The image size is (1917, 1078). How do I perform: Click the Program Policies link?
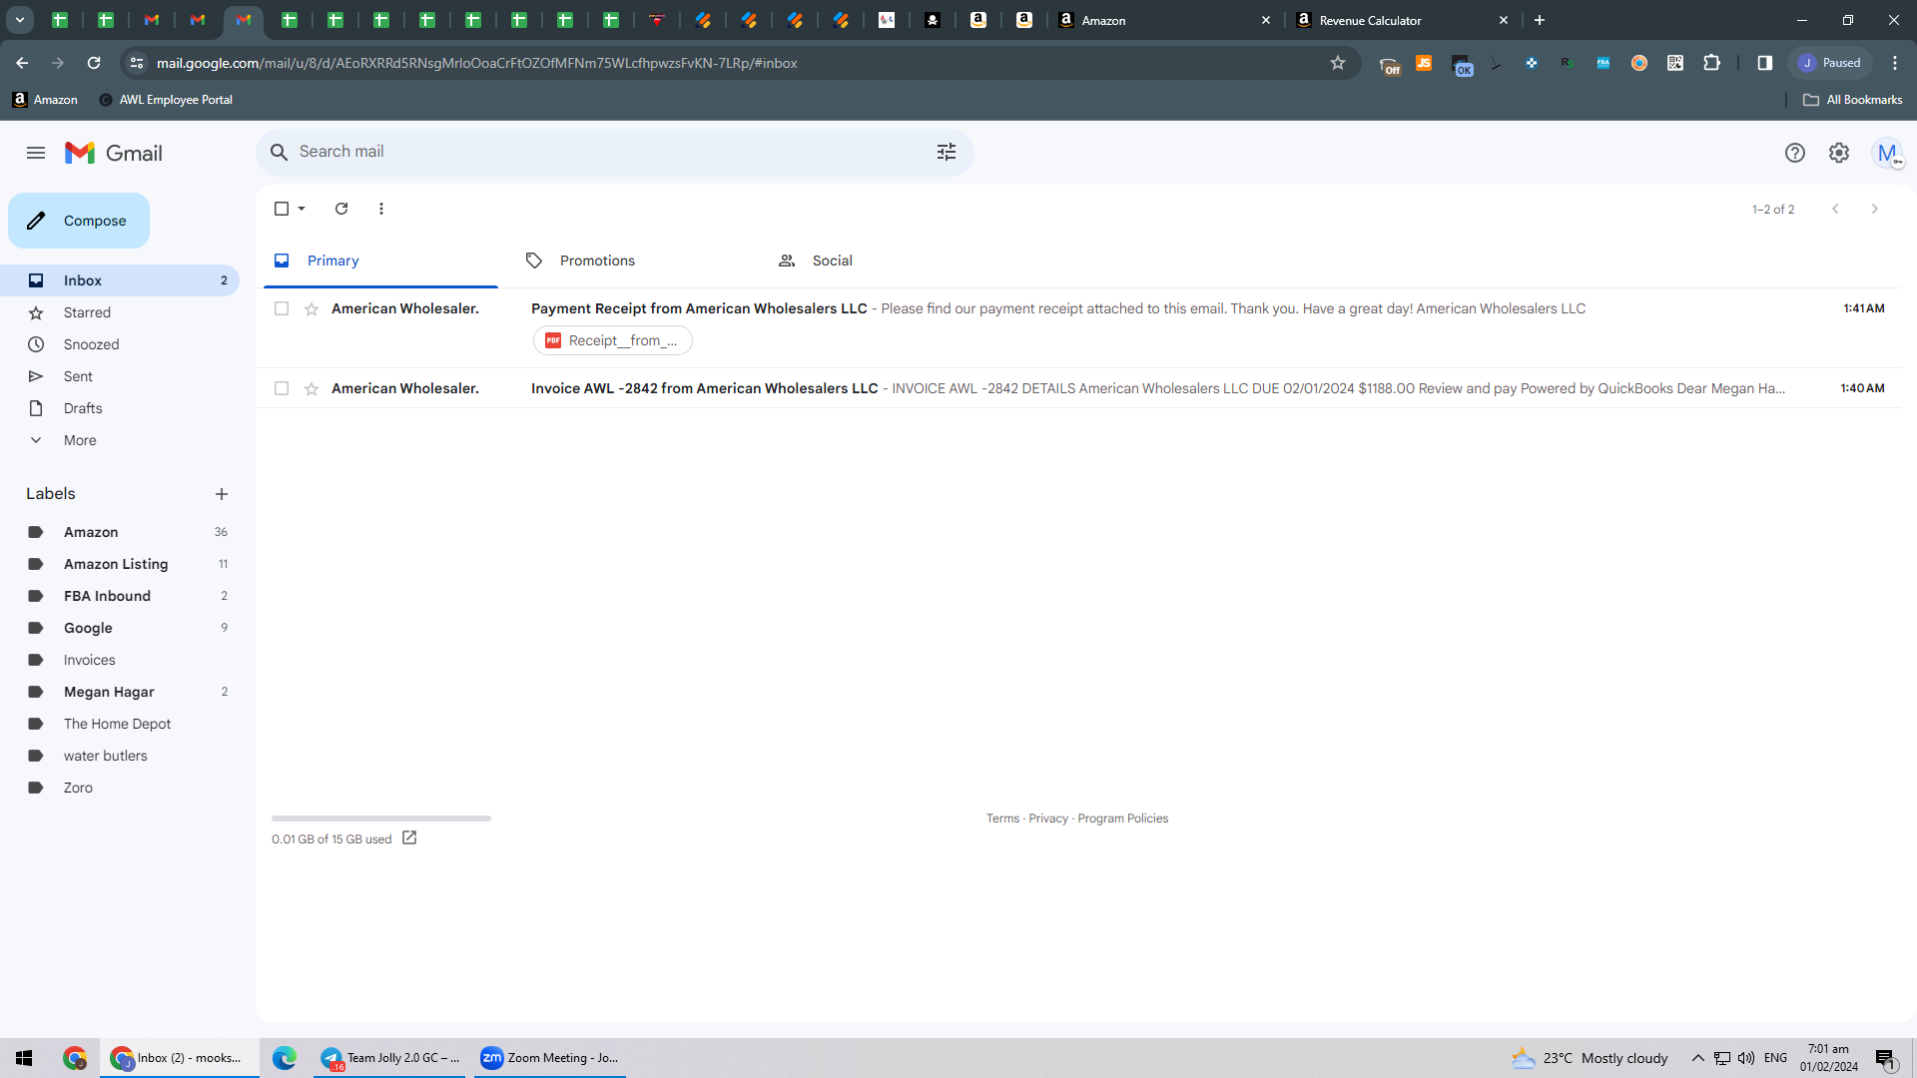click(1122, 818)
